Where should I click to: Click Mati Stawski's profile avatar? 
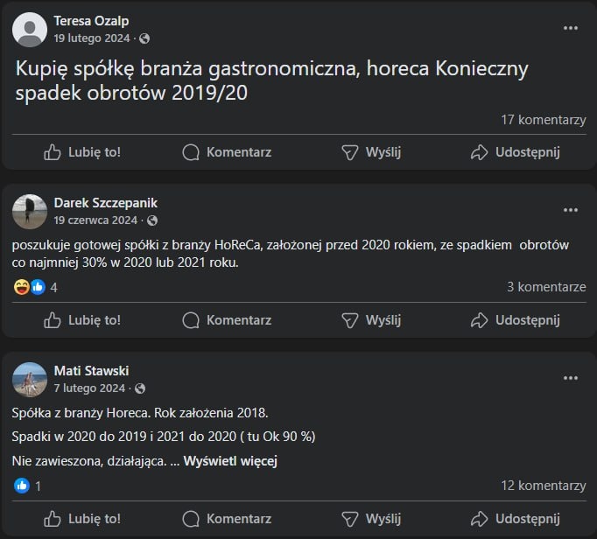point(31,379)
